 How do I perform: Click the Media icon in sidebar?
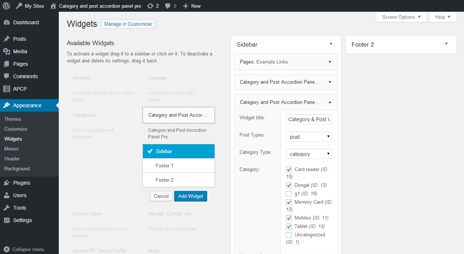point(7,51)
